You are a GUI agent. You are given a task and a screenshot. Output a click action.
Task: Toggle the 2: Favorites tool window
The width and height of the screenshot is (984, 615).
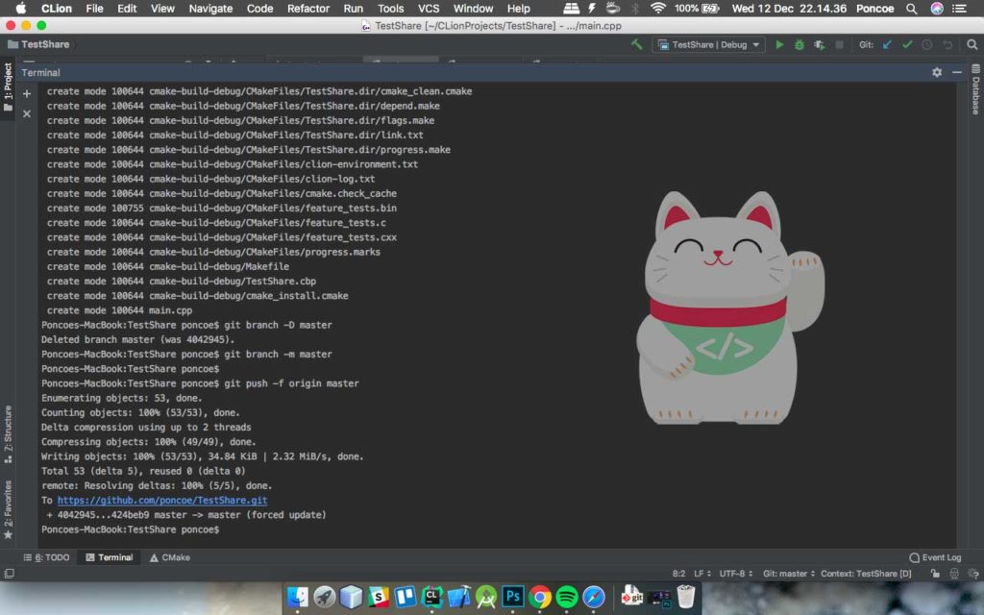pos(8,509)
